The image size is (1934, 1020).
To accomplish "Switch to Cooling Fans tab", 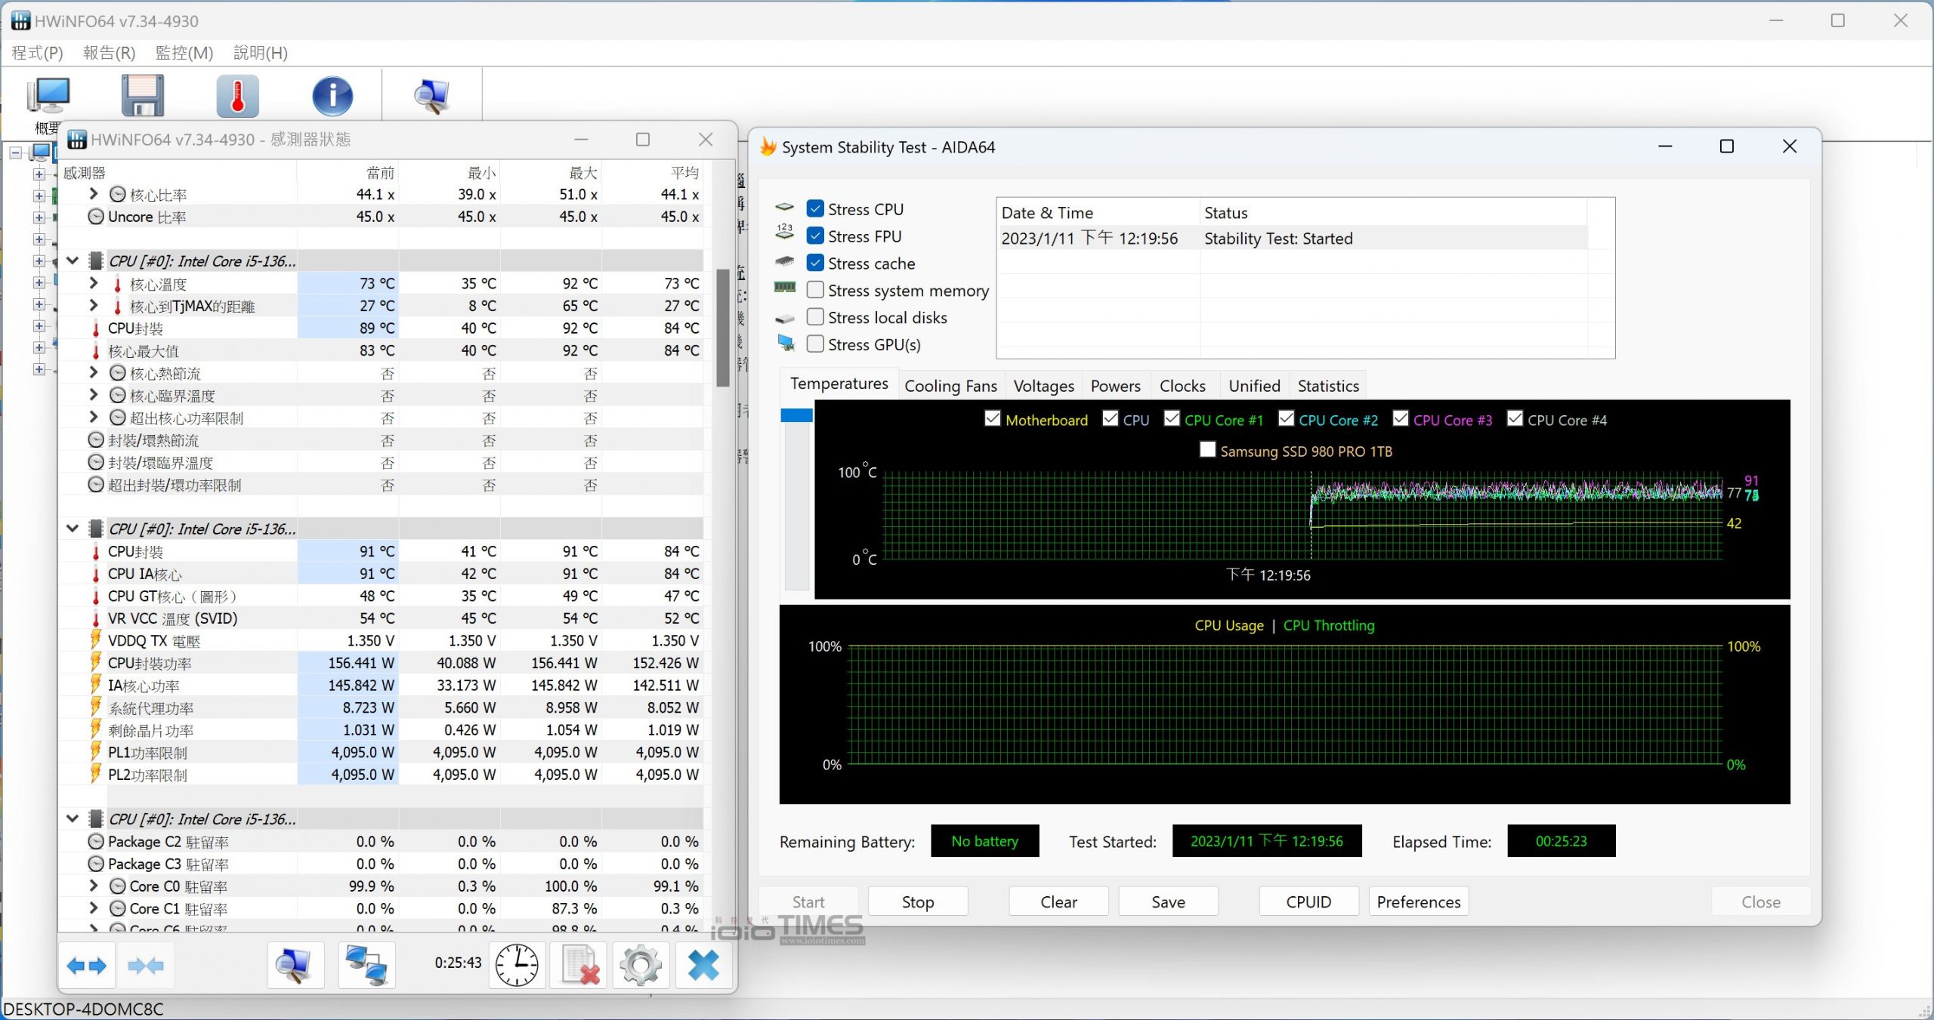I will [950, 386].
